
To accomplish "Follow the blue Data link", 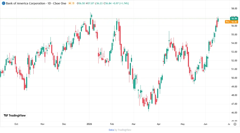I will [x=111, y=130].
